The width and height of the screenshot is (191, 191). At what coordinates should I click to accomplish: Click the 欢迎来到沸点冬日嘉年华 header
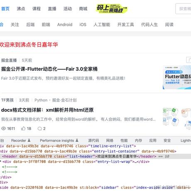[x=29, y=44]
